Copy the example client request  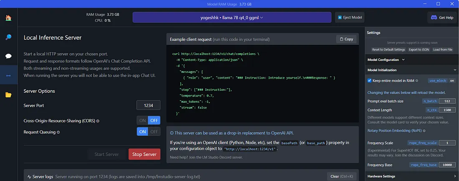click(346, 39)
